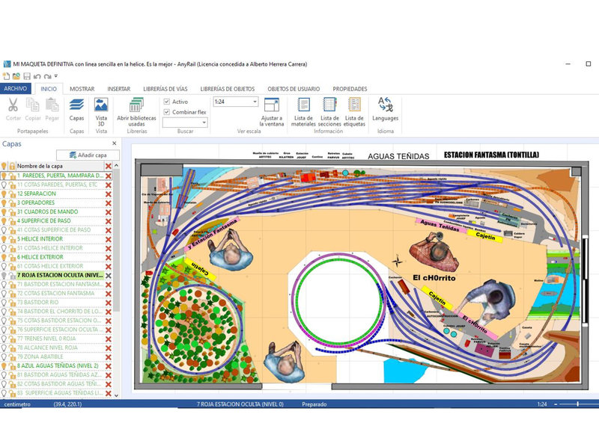The height and width of the screenshot is (423, 599).
Task: Adjust the zoom slider in status bar
Action: tap(577, 404)
